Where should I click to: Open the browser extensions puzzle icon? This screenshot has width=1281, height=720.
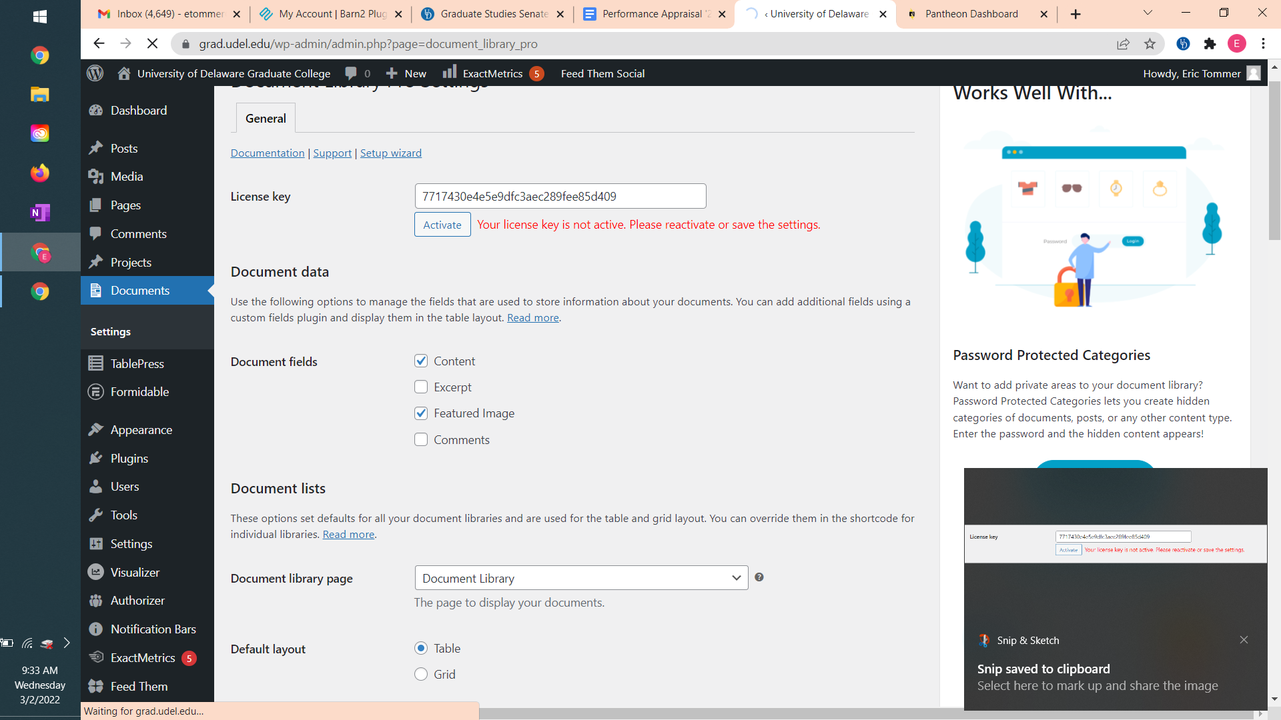click(x=1210, y=44)
